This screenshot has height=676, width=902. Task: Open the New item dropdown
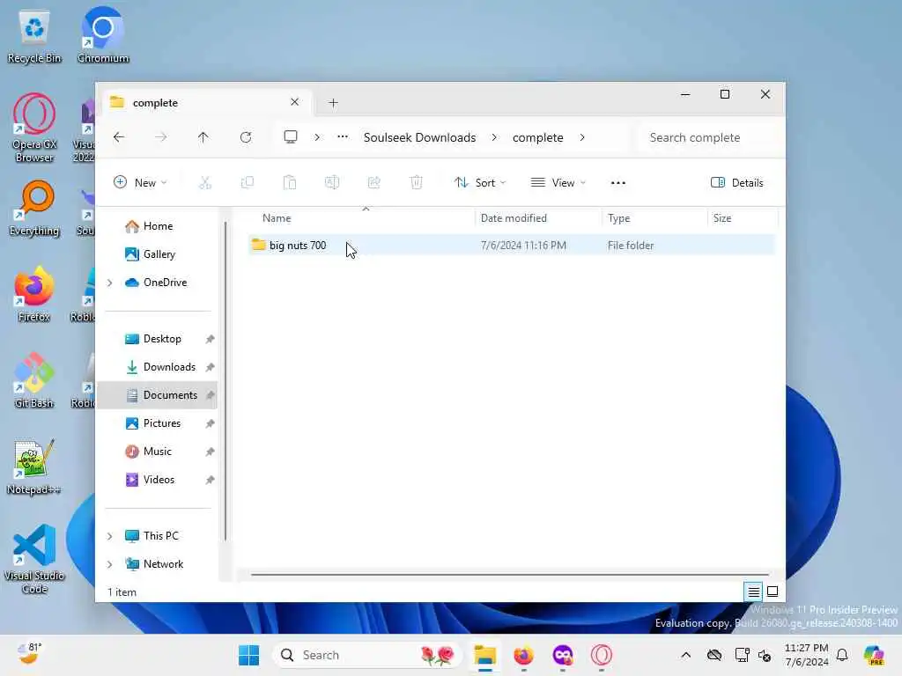140,183
